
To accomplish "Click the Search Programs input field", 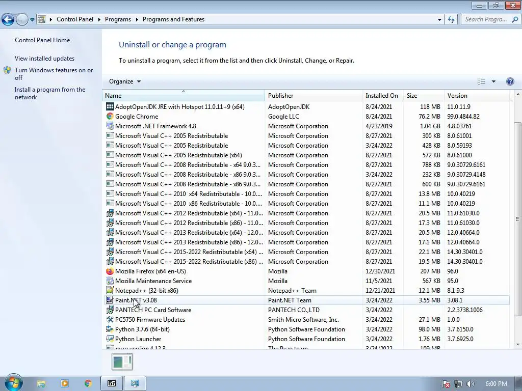I will click(x=486, y=19).
